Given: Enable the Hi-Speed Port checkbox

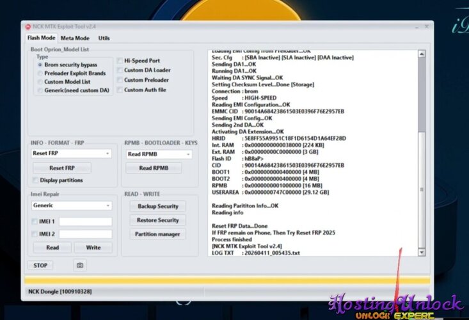Looking at the screenshot, I should tap(120, 61).
